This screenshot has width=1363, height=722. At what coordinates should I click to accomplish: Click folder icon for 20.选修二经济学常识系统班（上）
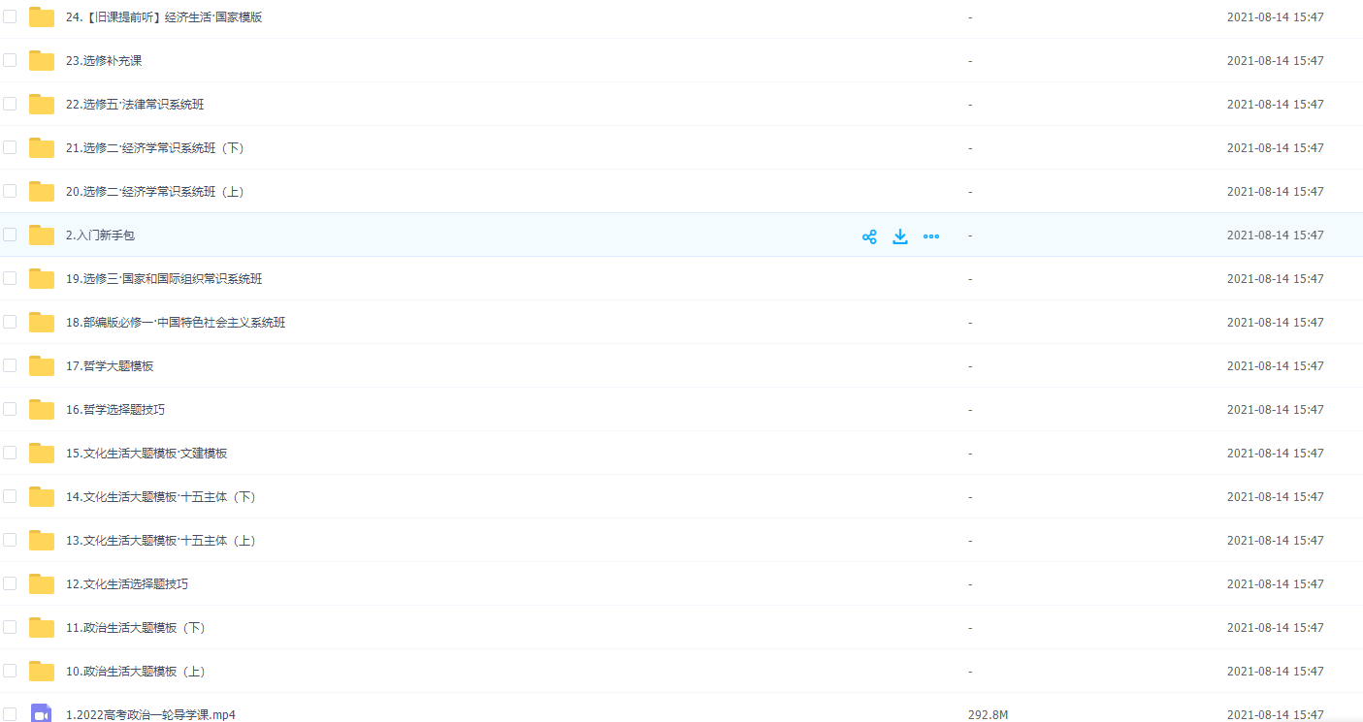click(42, 192)
